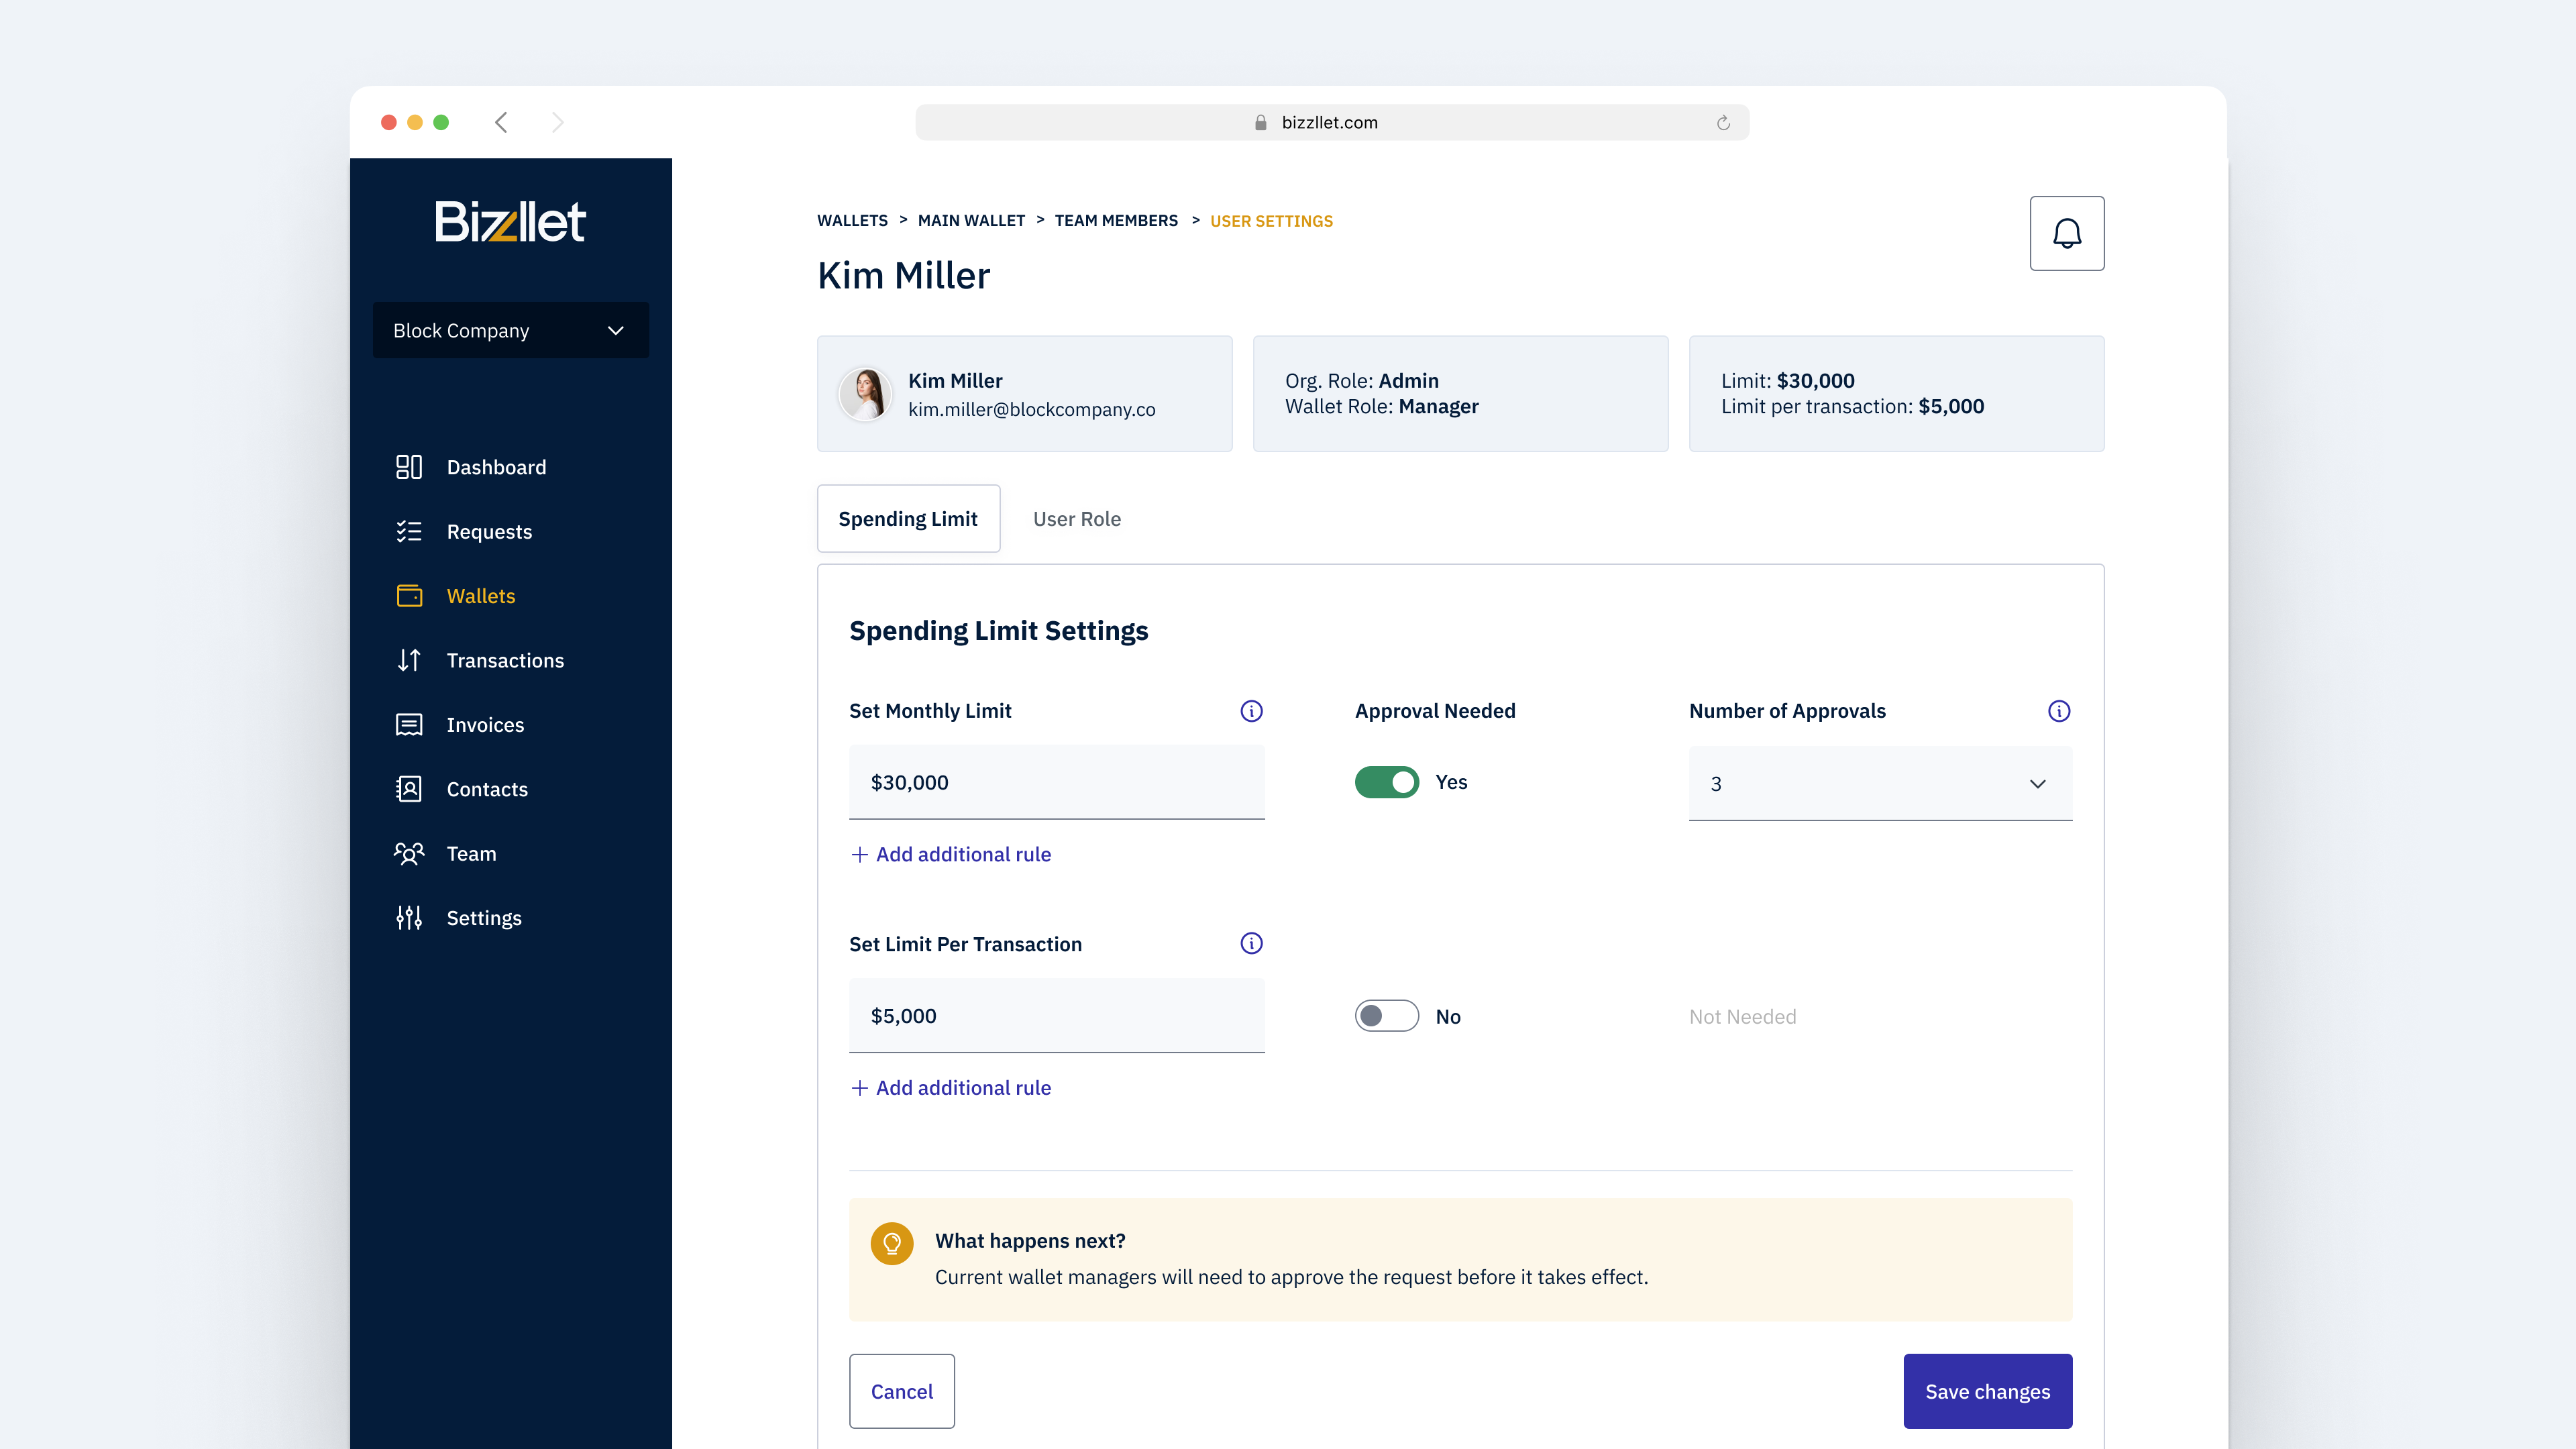Add additional rule under monthly limit

click(x=950, y=854)
